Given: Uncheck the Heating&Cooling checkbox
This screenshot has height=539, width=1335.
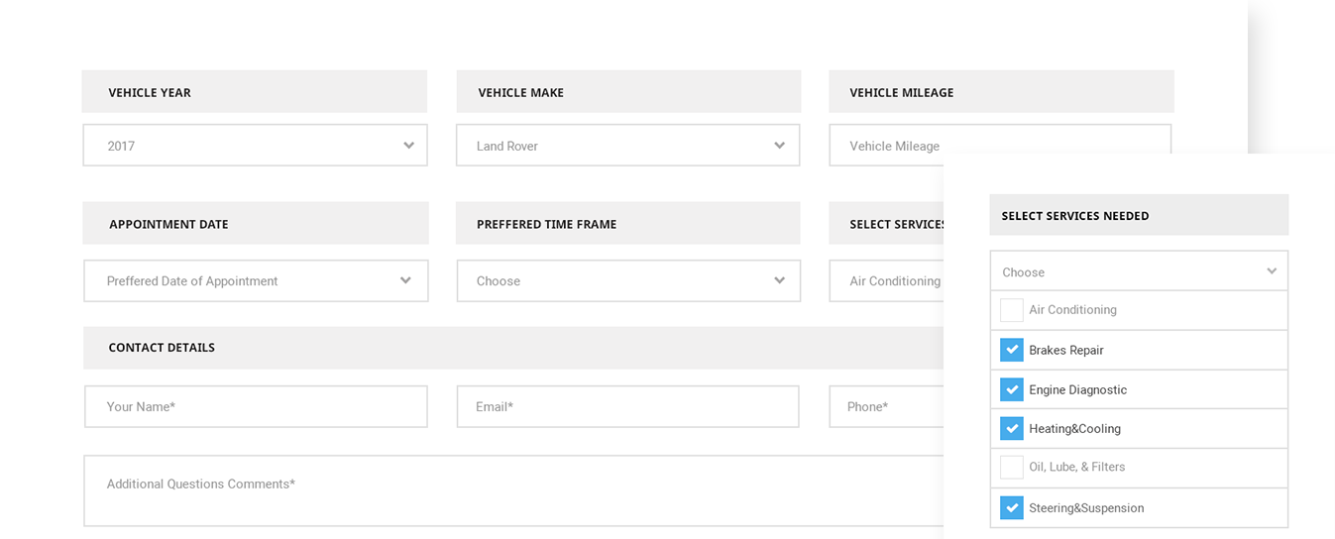Looking at the screenshot, I should point(1011,428).
